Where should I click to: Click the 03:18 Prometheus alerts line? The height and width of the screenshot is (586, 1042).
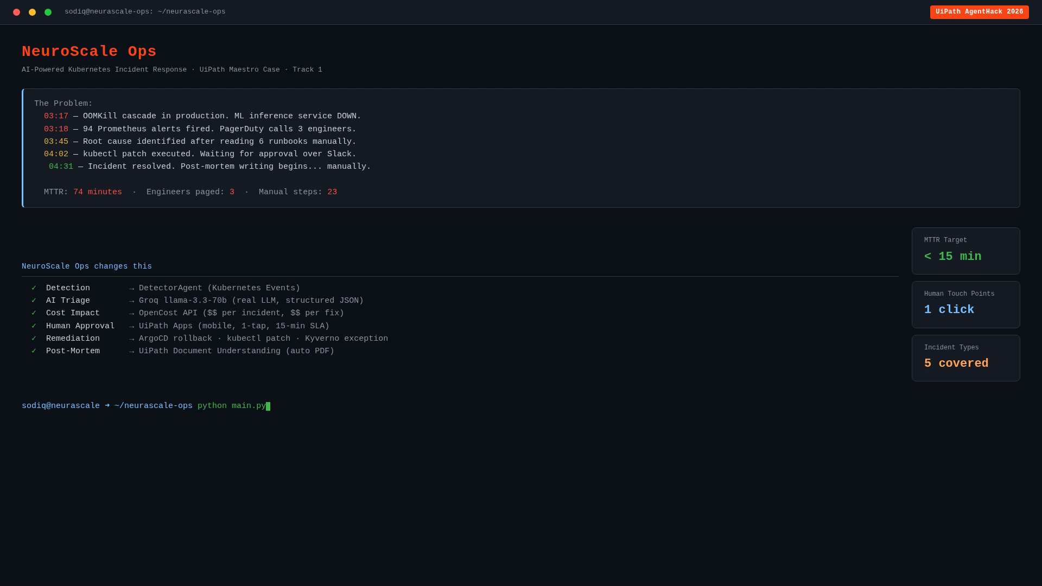click(x=200, y=129)
